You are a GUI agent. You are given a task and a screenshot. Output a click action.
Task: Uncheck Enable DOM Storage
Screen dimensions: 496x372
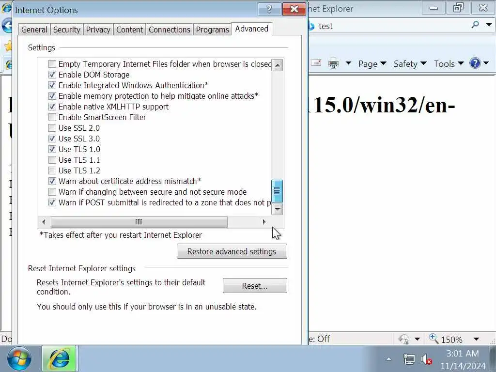pos(52,75)
